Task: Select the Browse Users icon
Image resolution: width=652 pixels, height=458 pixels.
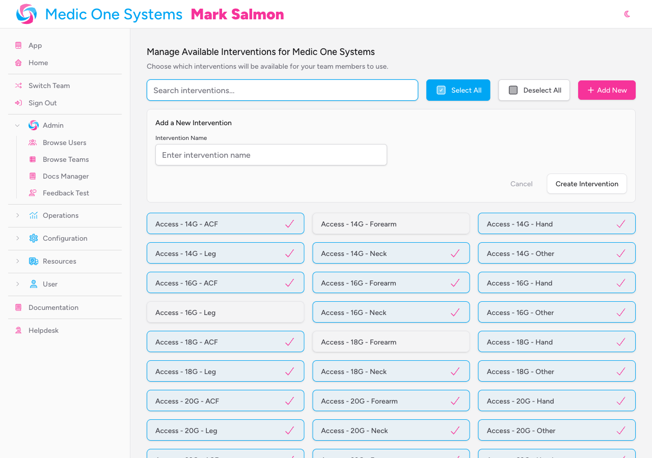Action: (x=33, y=142)
